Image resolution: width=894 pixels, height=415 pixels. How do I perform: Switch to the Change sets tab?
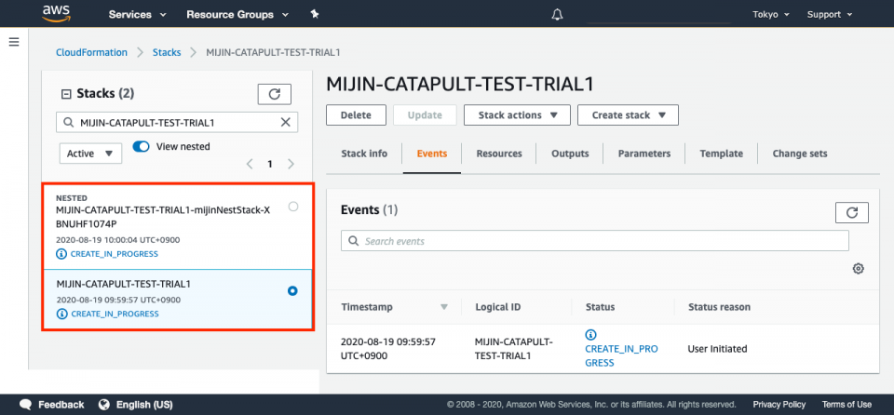(x=800, y=154)
